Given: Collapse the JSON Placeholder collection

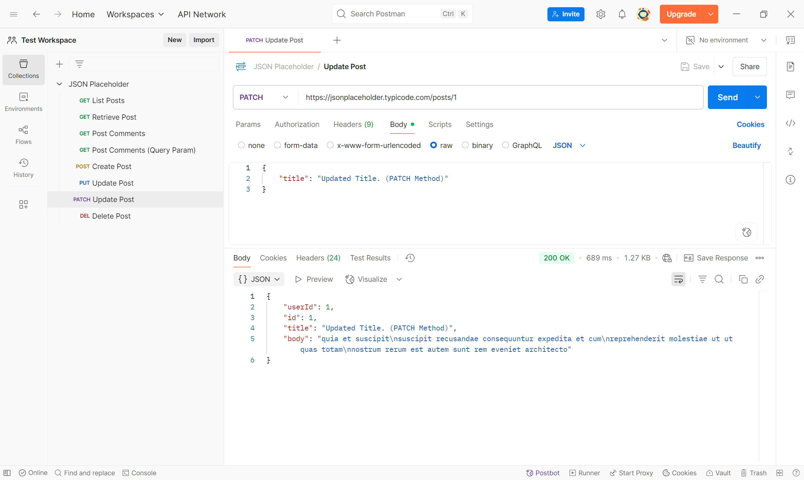Looking at the screenshot, I should 59,84.
